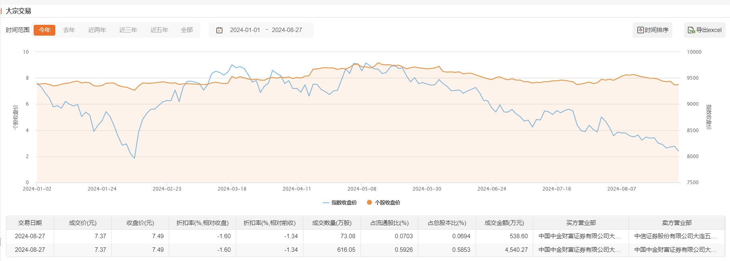
Task: Click the orange 个股收盘价 legend dot
Action: [x=369, y=203]
